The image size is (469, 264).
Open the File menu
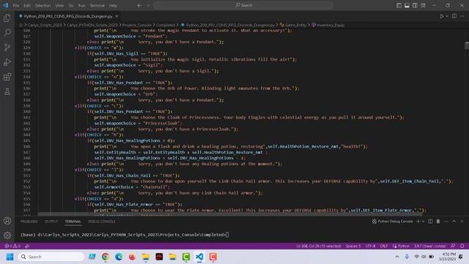pos(16,5)
